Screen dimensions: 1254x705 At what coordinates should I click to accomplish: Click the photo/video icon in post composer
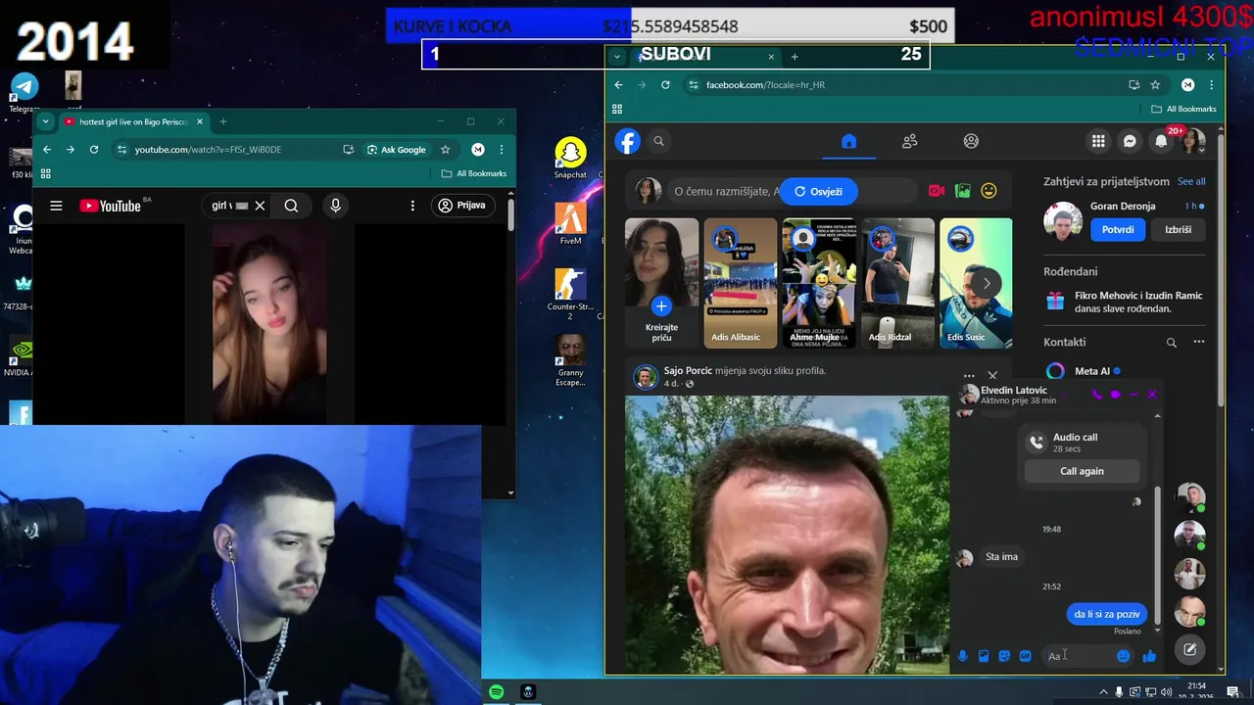(x=963, y=191)
